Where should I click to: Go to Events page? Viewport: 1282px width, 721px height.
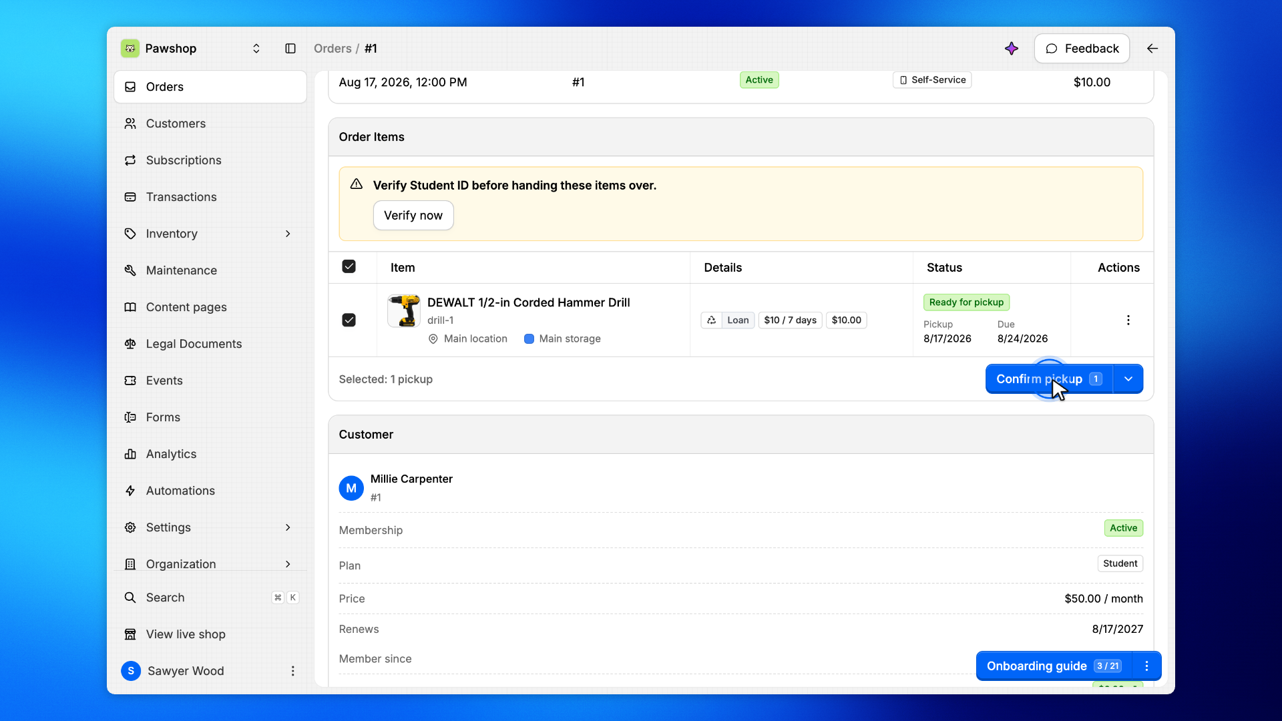(210, 381)
